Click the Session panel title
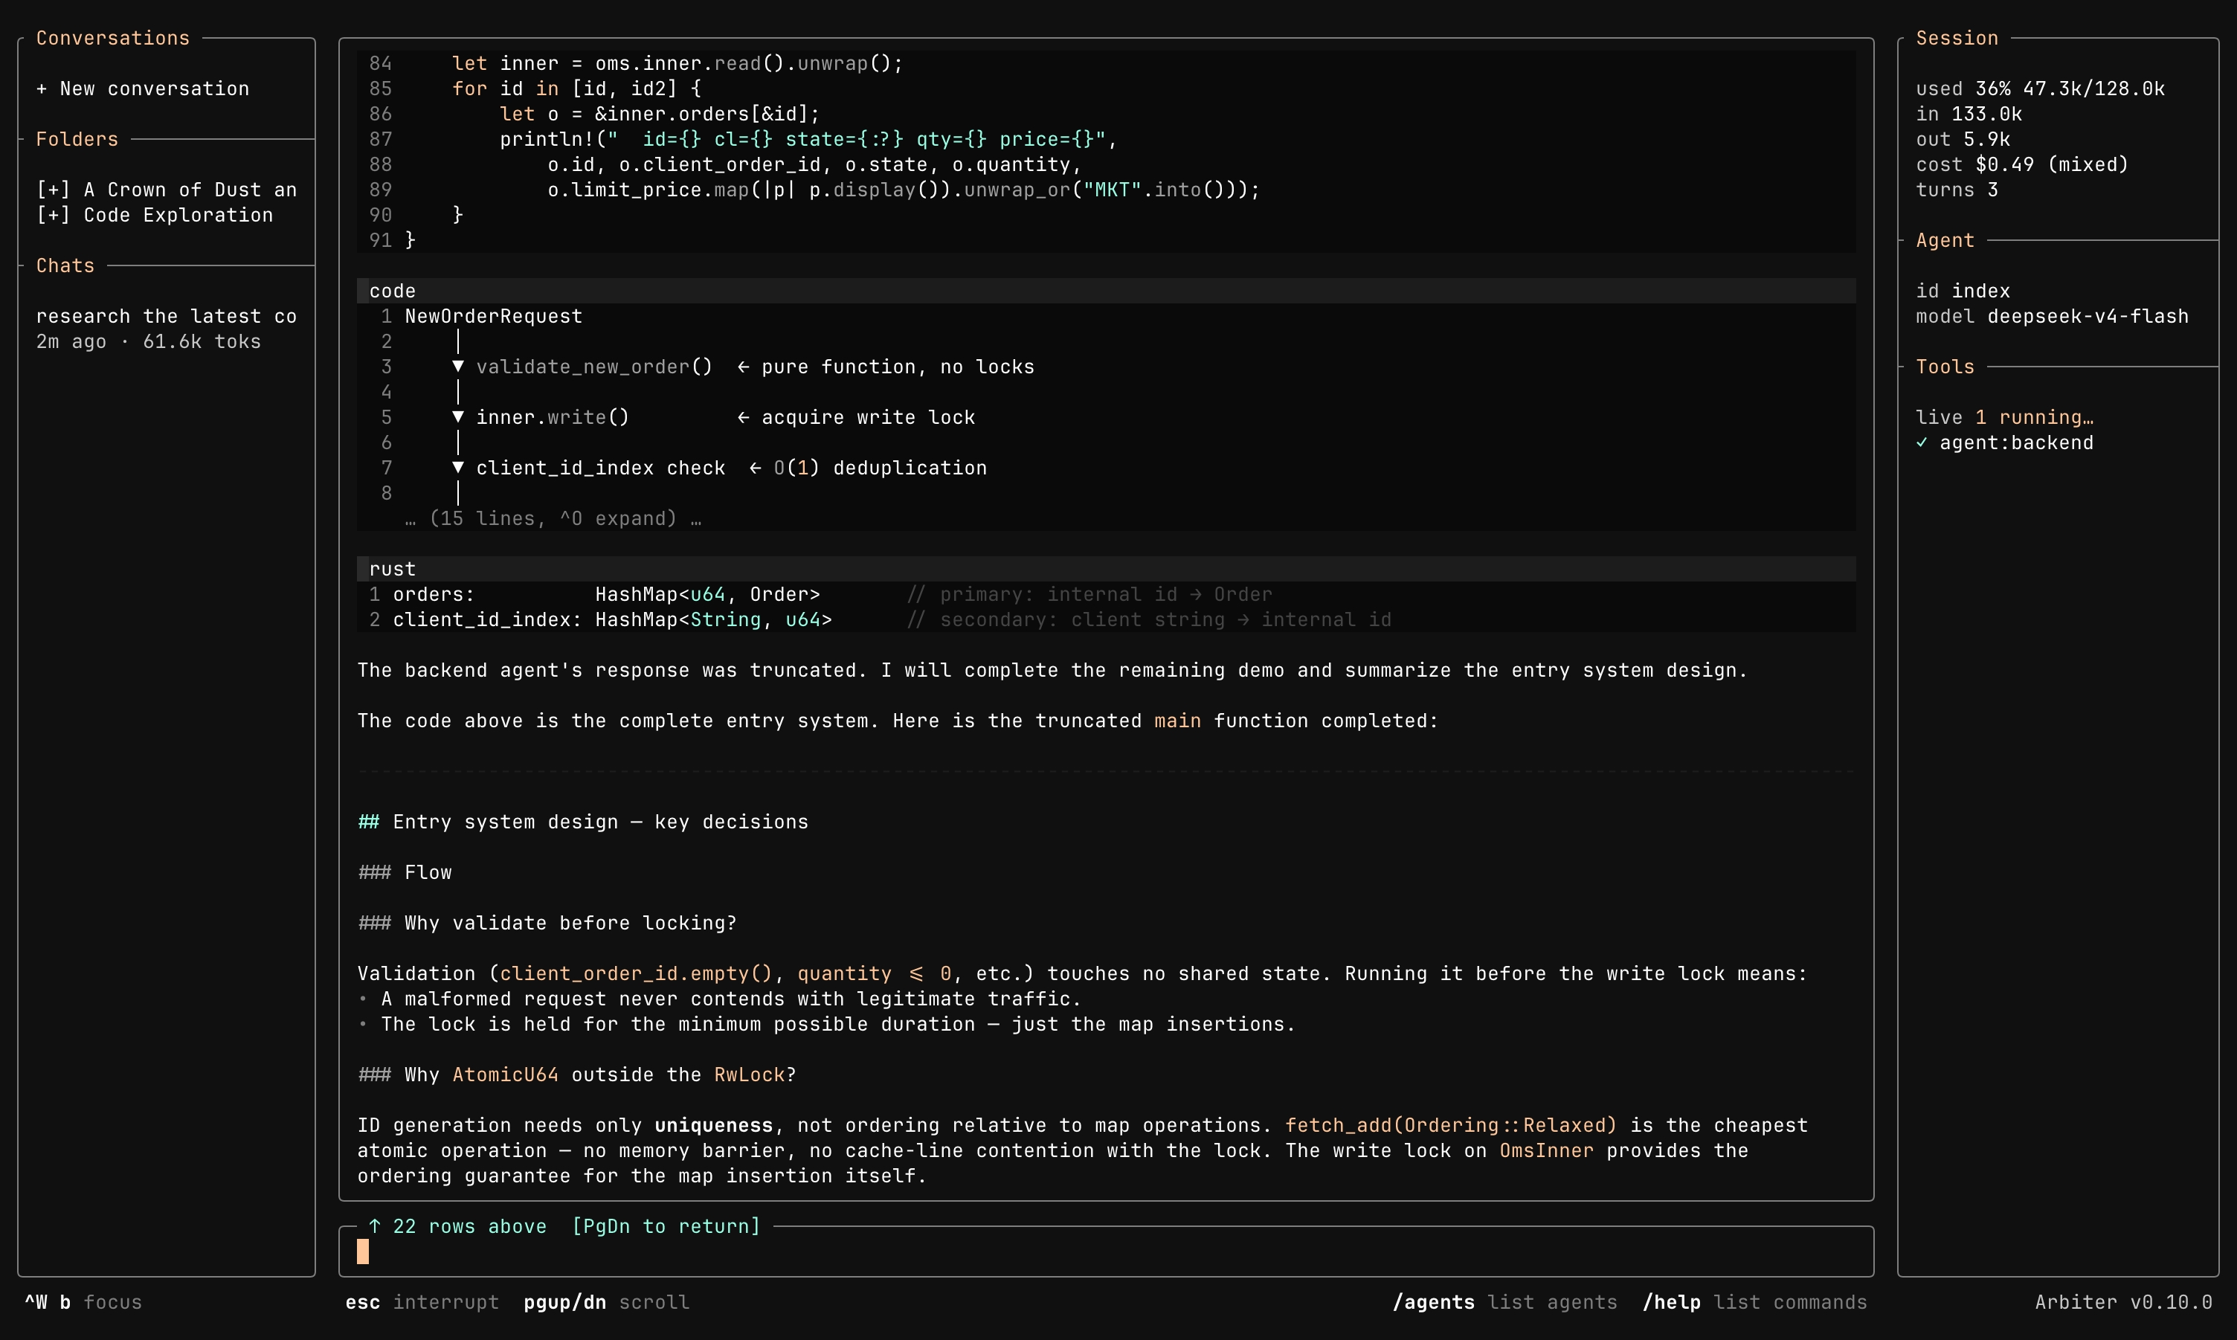 [1957, 38]
